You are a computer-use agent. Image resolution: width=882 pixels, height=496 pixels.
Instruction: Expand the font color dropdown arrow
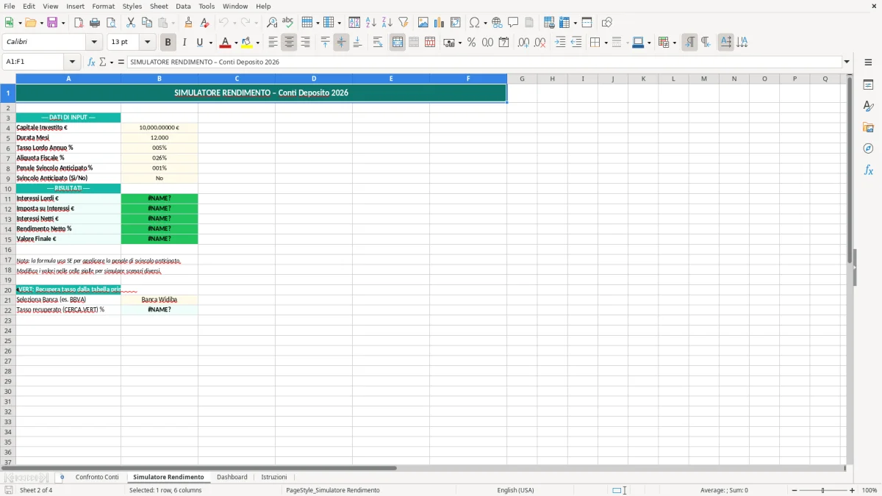coord(236,43)
